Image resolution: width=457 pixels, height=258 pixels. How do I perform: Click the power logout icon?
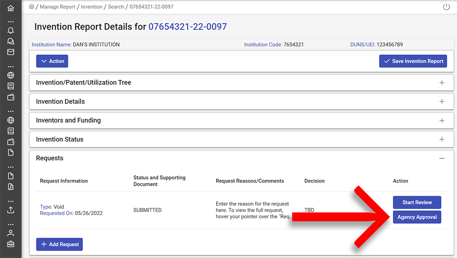[446, 7]
